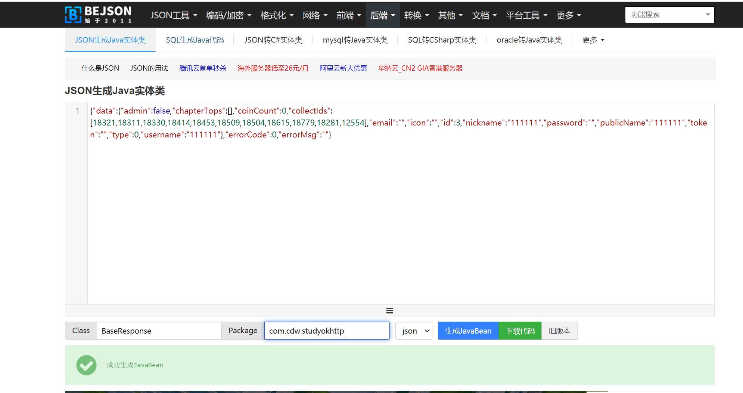This screenshot has height=393, width=743.
Task: Click the green success checkmark icon
Action: point(86,365)
